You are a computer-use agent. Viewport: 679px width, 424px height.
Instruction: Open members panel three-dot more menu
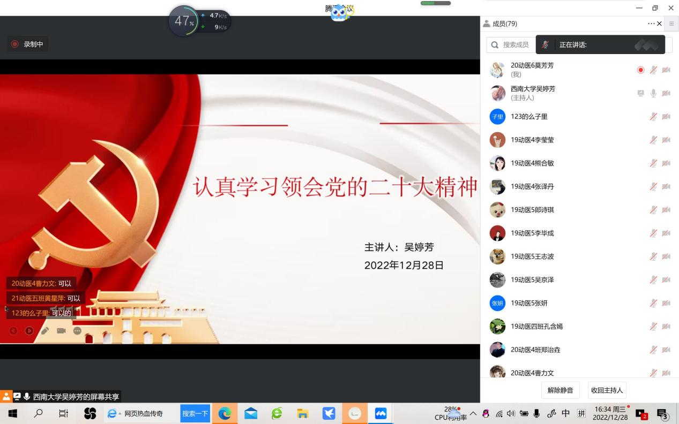tap(651, 24)
